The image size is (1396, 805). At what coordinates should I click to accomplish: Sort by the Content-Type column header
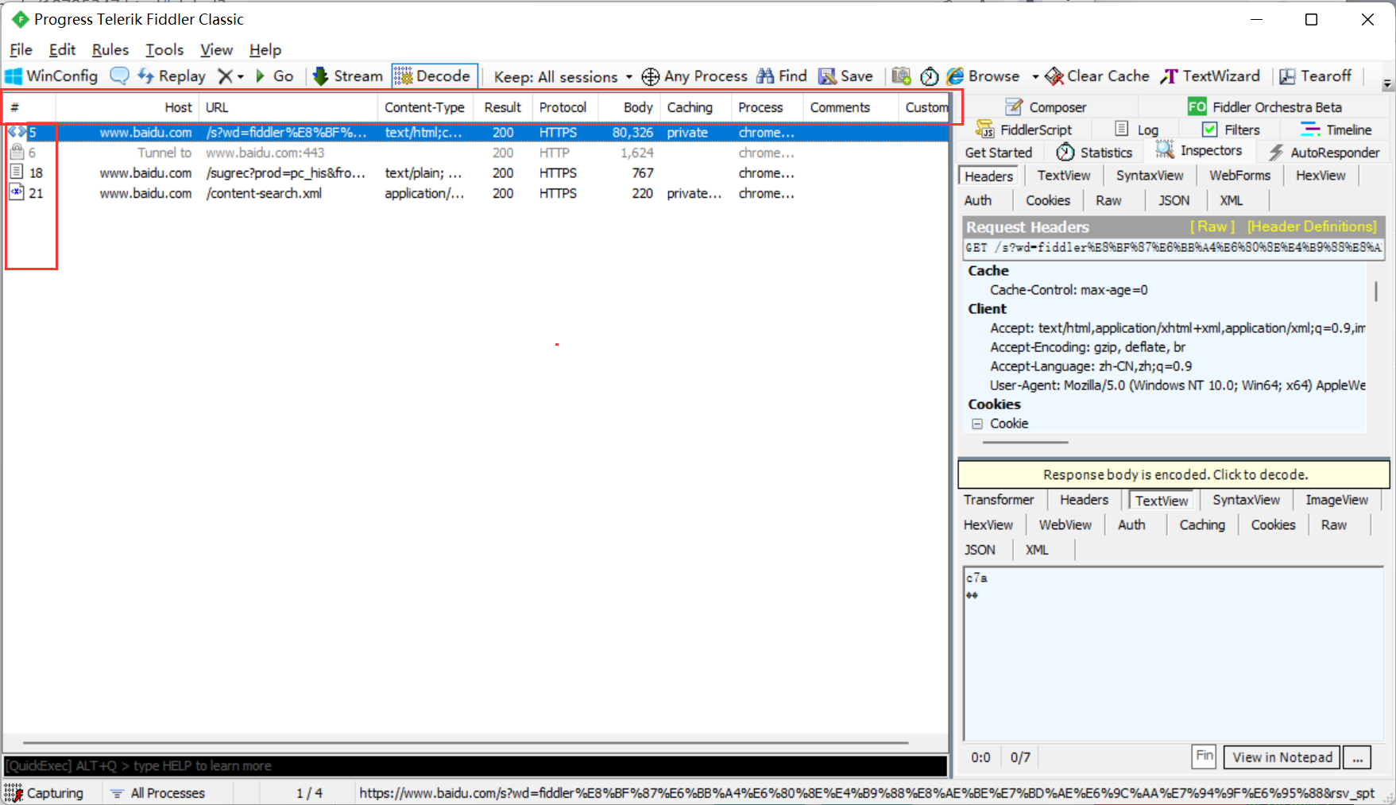pyautogui.click(x=425, y=107)
